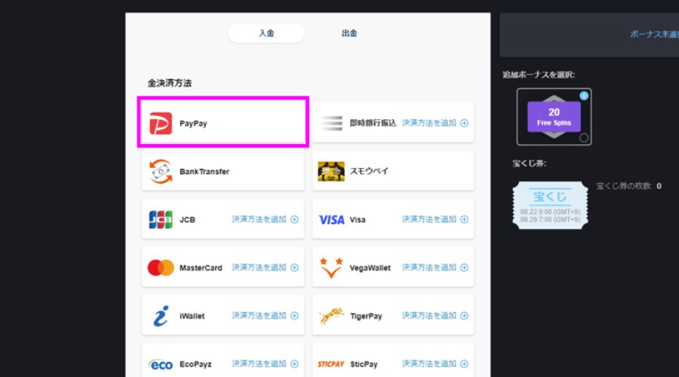Viewport: 679px width, 377px height.
Task: Click the iWallet blue i logo
Action: pyautogui.click(x=161, y=316)
